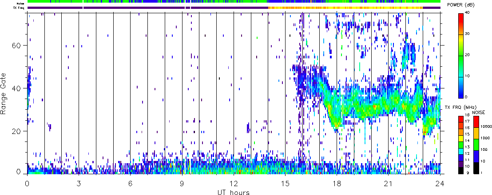Click the green-blue noise strip above the plot
The height and width of the screenshot is (195, 492).
click(x=234, y=2)
